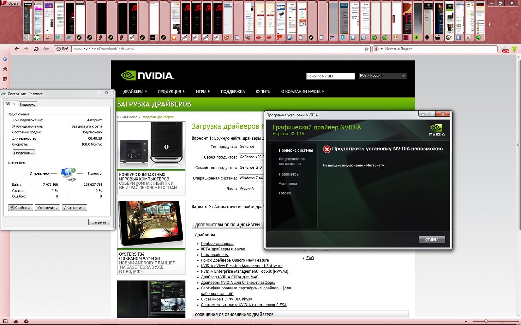Click the Opera Turbo gauge icon in status bar
Screen dimensions: 521x325
[x=27, y=321]
